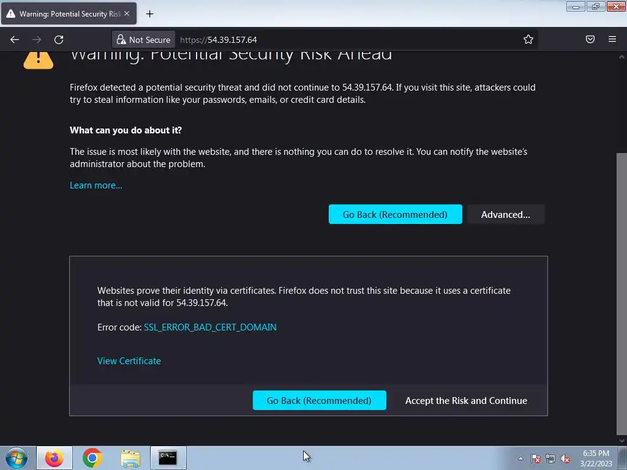Minimize the Firefox window
This screenshot has height=470, width=627.
tap(576, 6)
